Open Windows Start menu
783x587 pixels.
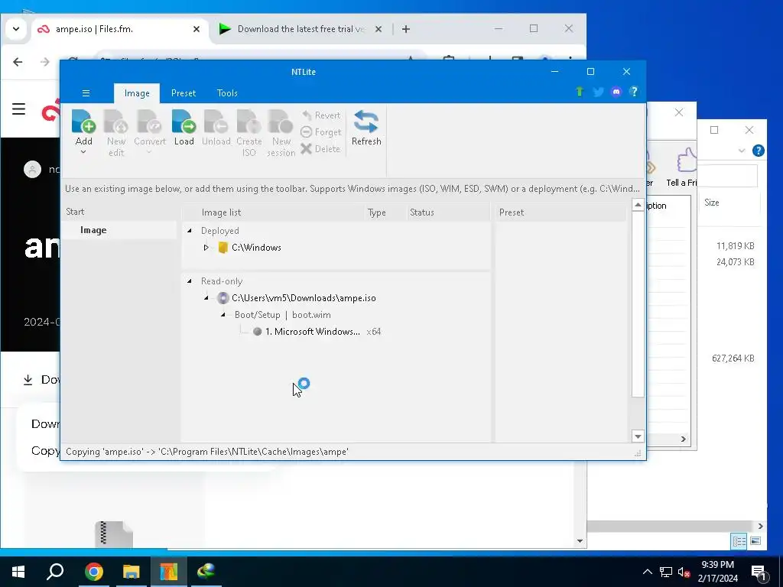(x=18, y=572)
